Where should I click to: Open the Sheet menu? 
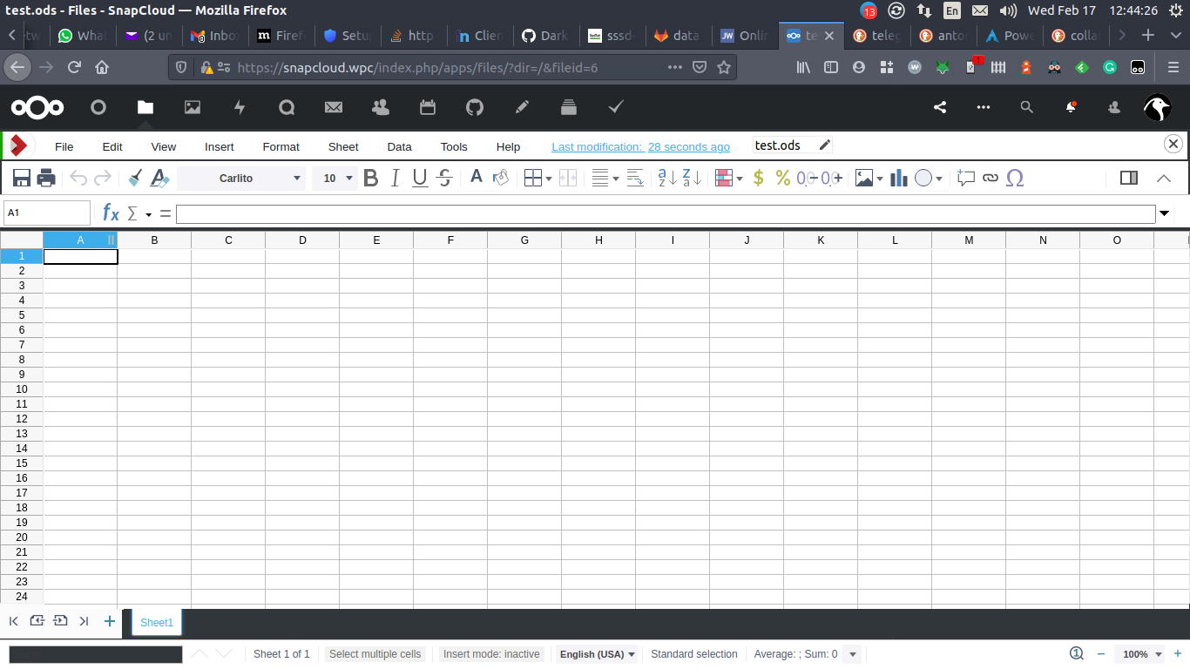pos(343,146)
